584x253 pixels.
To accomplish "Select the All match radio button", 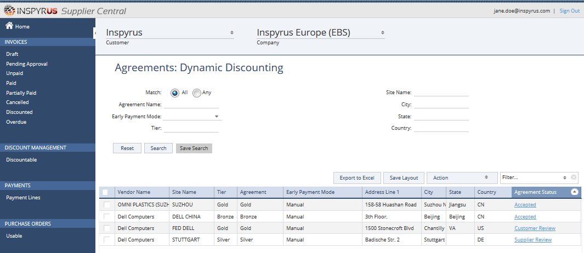I will 175,93.
